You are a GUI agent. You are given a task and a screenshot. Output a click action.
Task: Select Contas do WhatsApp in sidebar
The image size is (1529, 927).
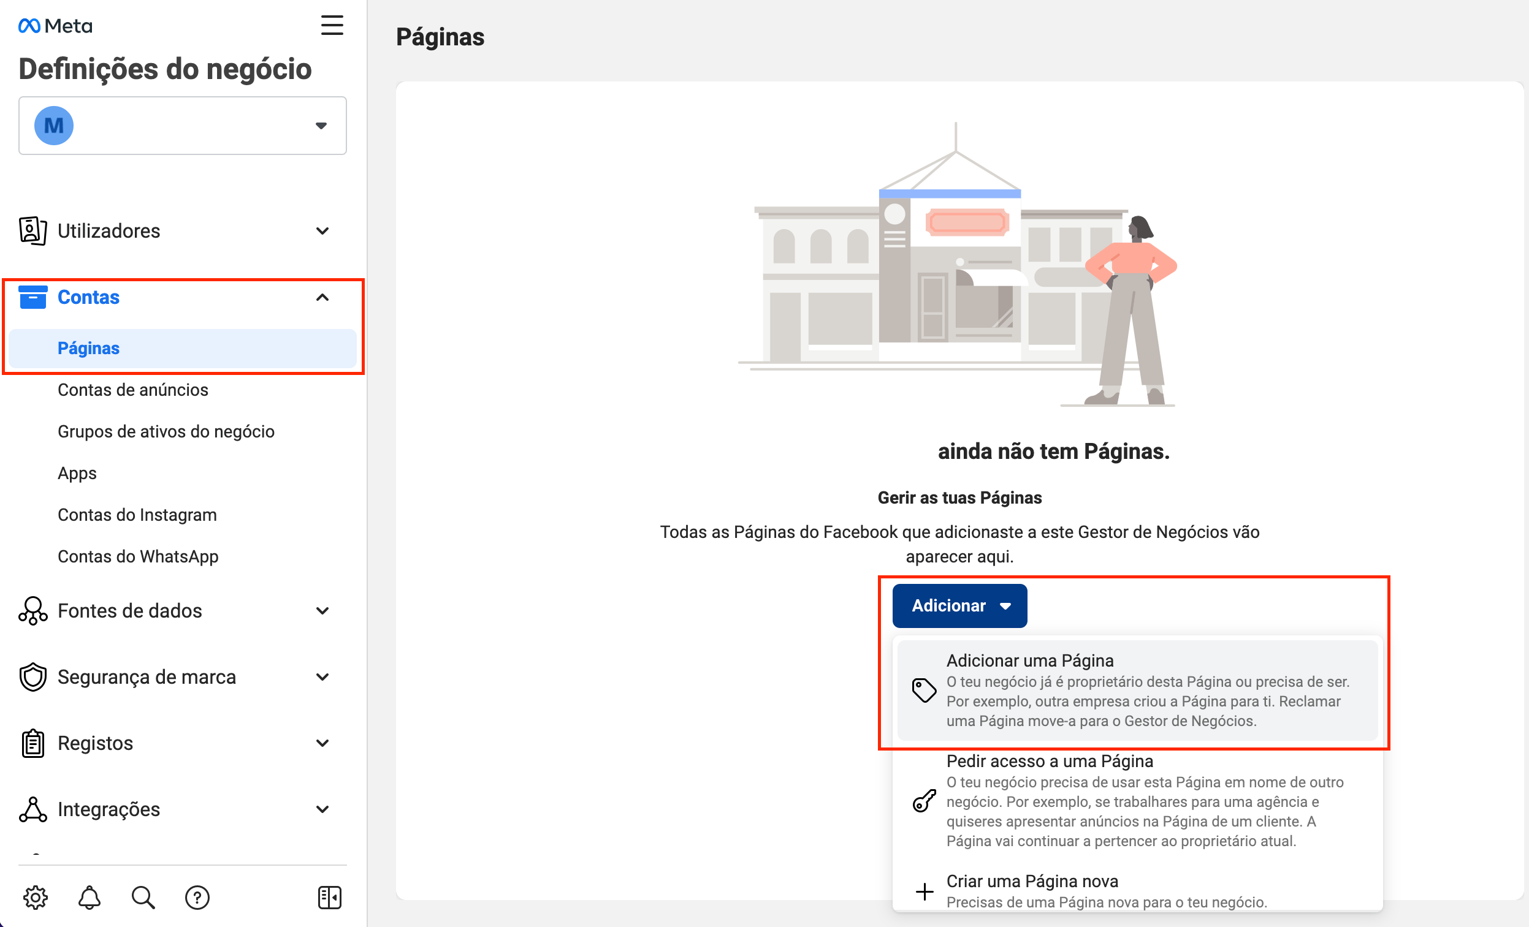point(138,556)
